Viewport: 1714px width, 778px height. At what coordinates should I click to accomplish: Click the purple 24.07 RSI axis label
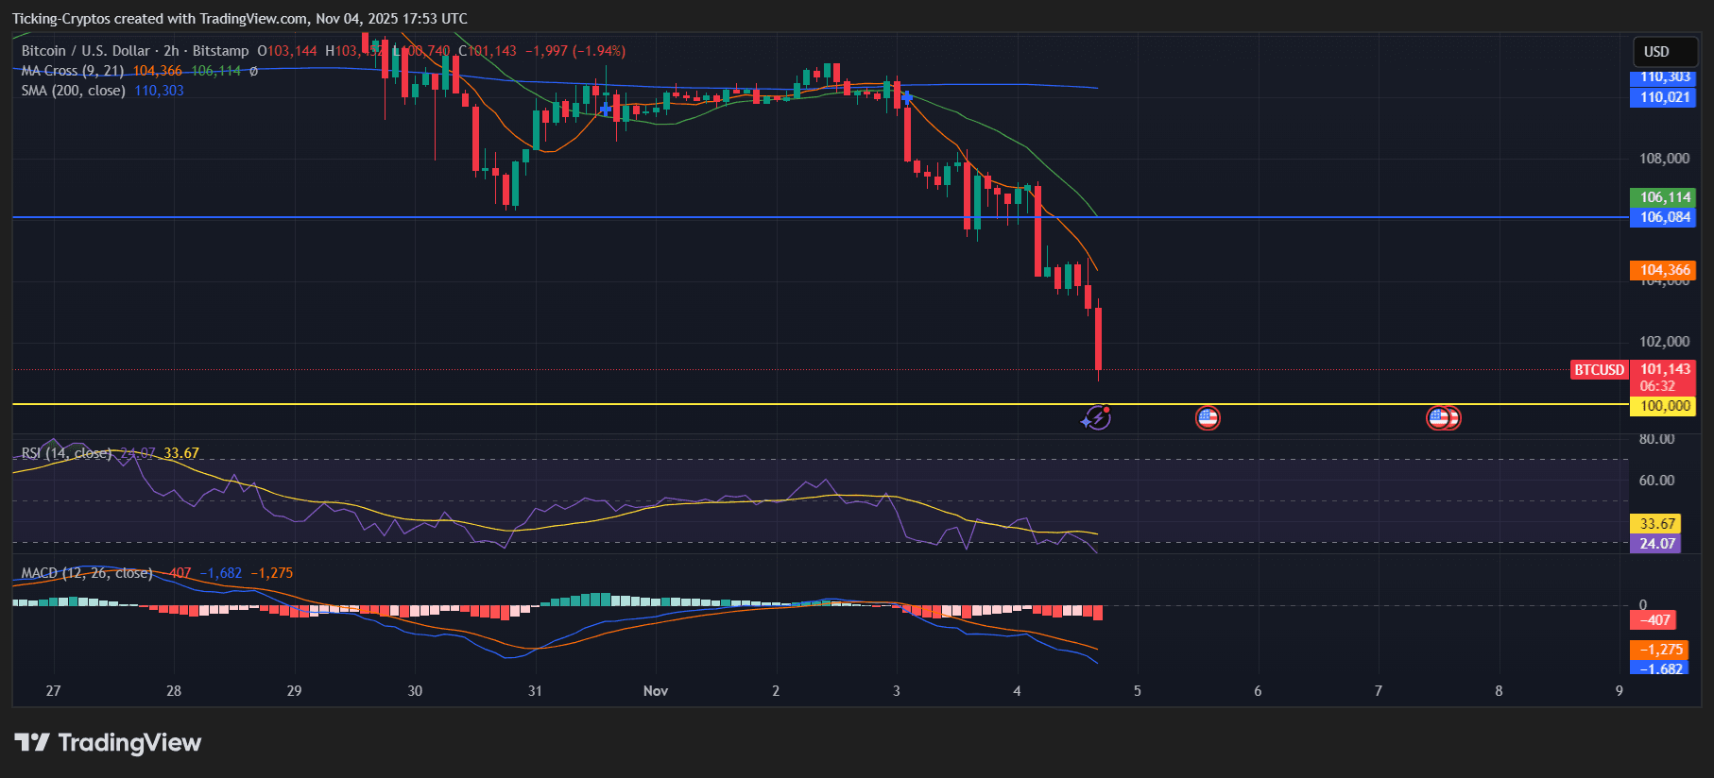[x=1656, y=543]
